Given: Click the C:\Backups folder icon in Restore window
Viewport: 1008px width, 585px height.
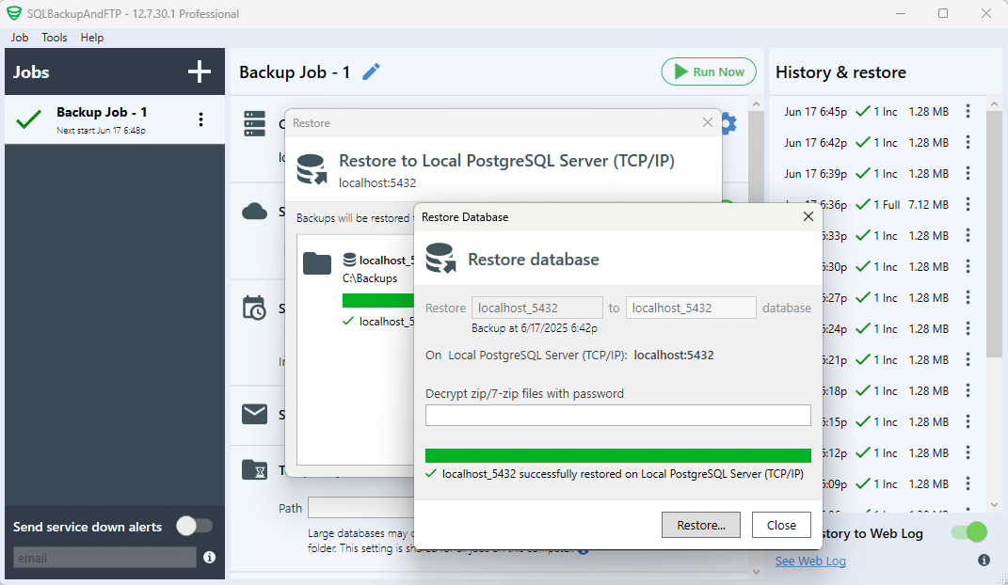Looking at the screenshot, I should [x=317, y=263].
